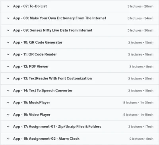Expand the Alarm Clock assignment chevron
159x145 pixels.
[x=8, y=139]
